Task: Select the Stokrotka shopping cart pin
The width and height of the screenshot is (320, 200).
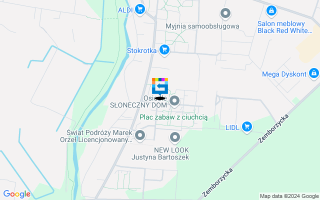Action: pyautogui.click(x=164, y=50)
